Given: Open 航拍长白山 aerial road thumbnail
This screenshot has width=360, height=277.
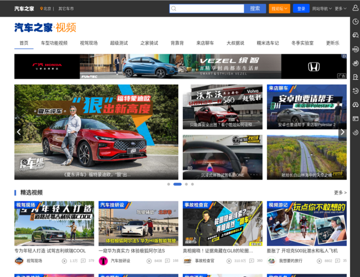Looking at the screenshot, I should pos(307,157).
